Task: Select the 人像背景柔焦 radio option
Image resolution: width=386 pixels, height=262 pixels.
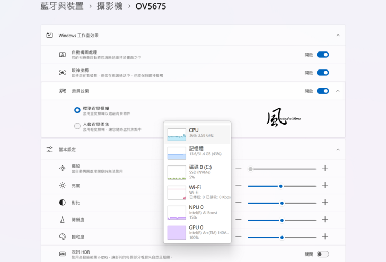Action: [77, 126]
